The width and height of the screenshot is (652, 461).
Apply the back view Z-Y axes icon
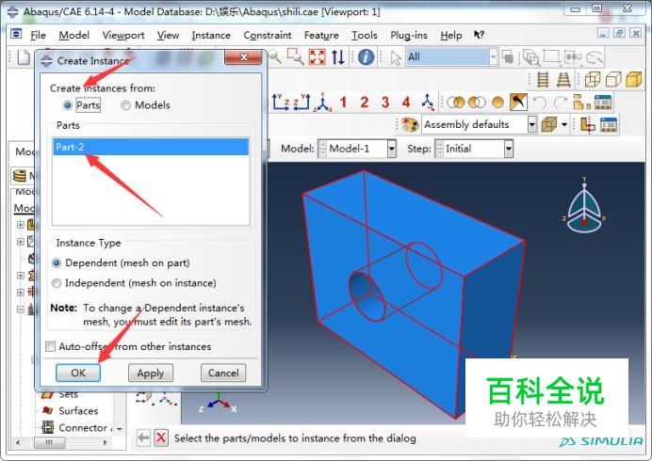302,103
